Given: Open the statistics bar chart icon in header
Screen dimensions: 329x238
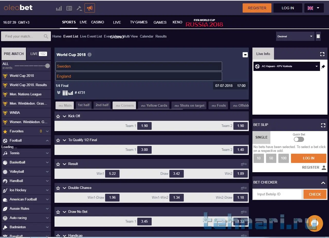Looking at the screenshot, I should click(59, 8).
